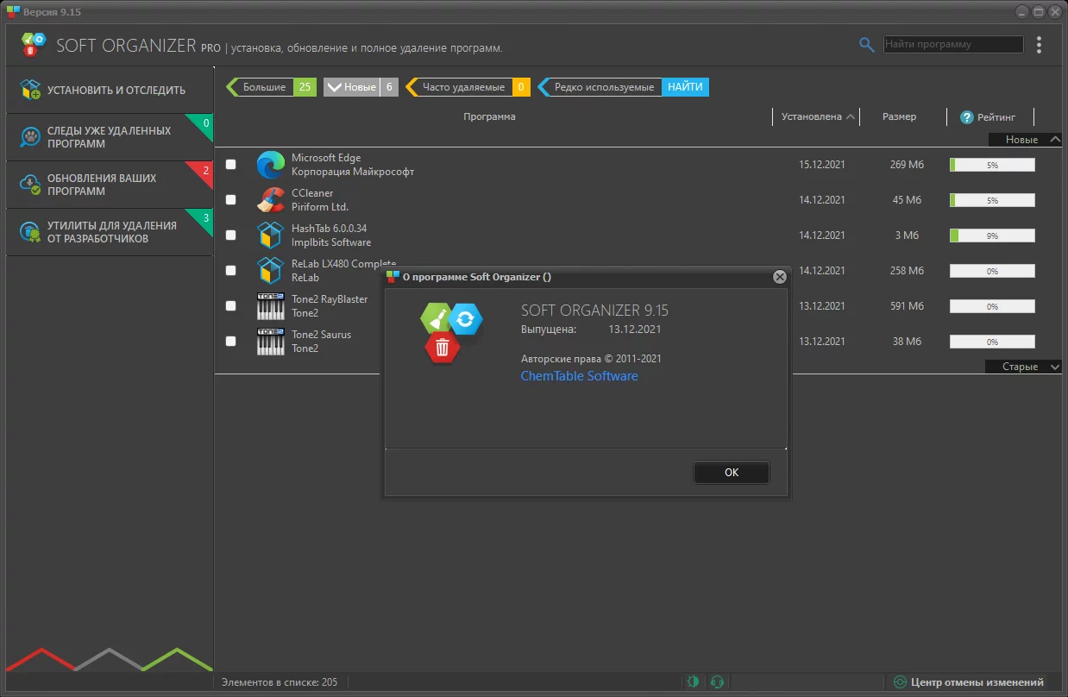Click the CCleaner program name
The image size is (1068, 697).
[x=312, y=193]
